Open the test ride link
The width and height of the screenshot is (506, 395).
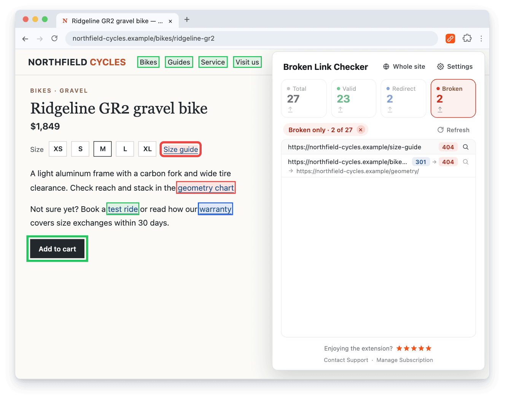coord(123,209)
